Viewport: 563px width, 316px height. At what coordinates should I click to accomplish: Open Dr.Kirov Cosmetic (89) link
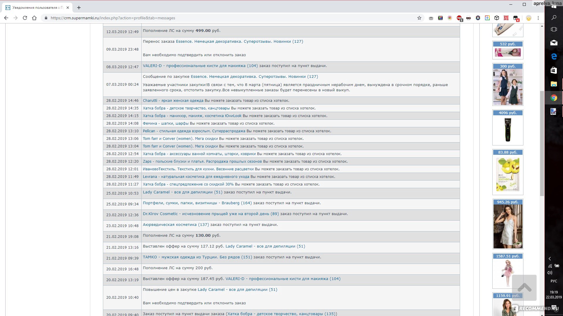coord(211,214)
